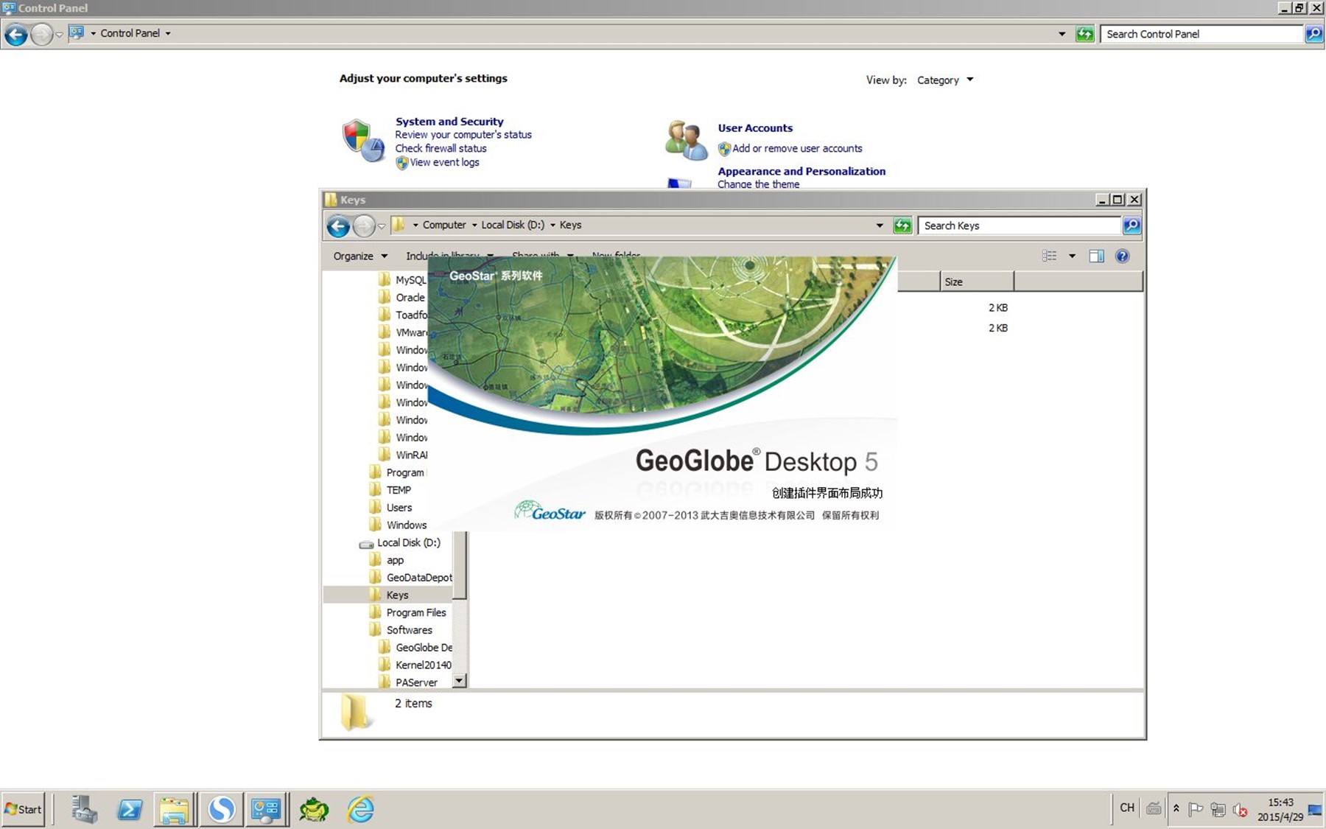Select Users folder in tree

[x=399, y=508]
